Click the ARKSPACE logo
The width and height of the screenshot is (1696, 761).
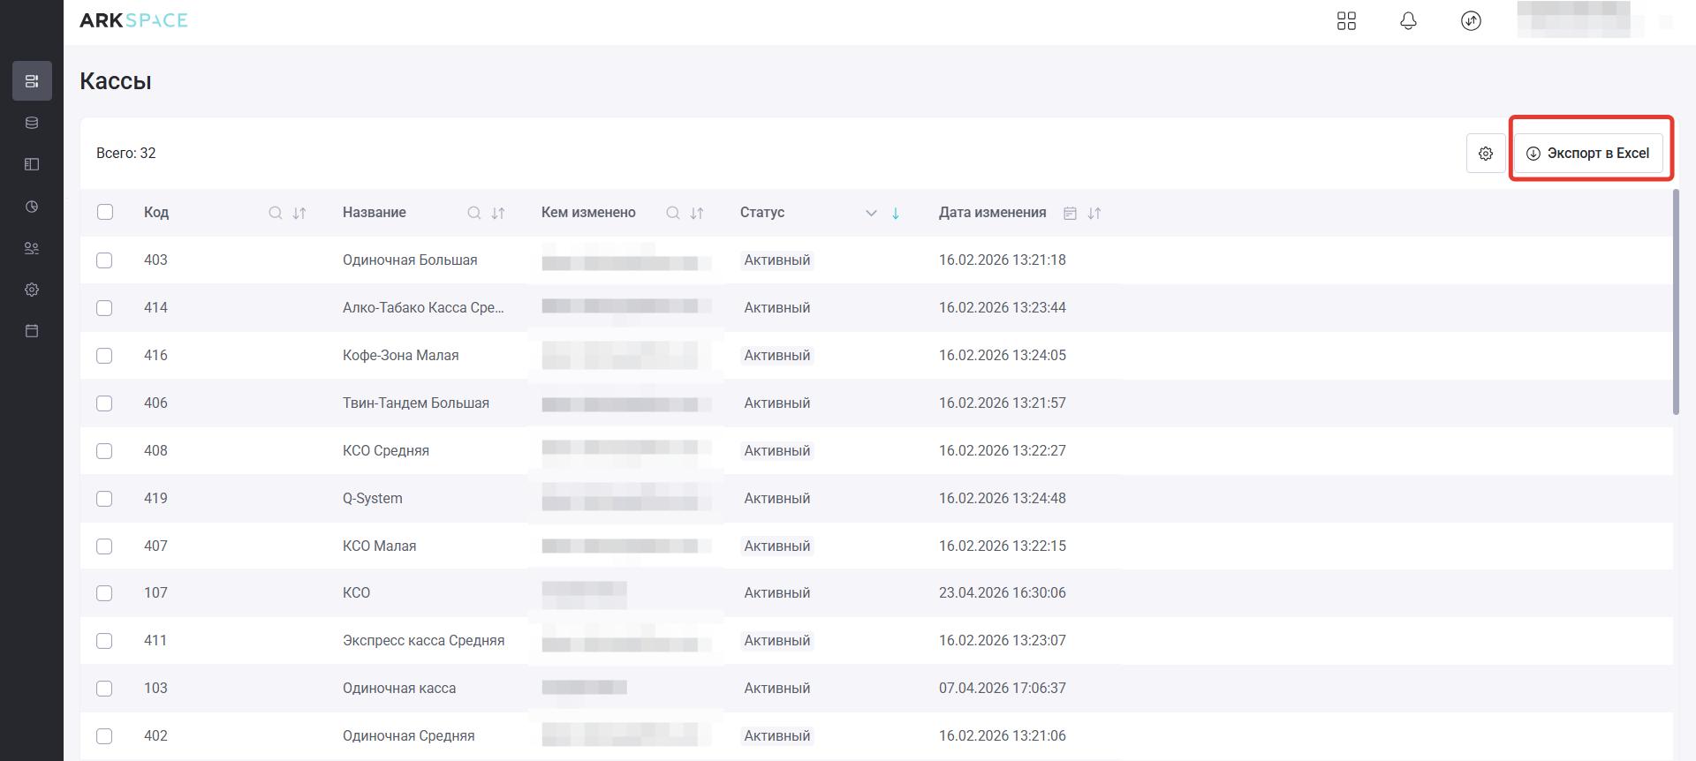click(x=133, y=20)
